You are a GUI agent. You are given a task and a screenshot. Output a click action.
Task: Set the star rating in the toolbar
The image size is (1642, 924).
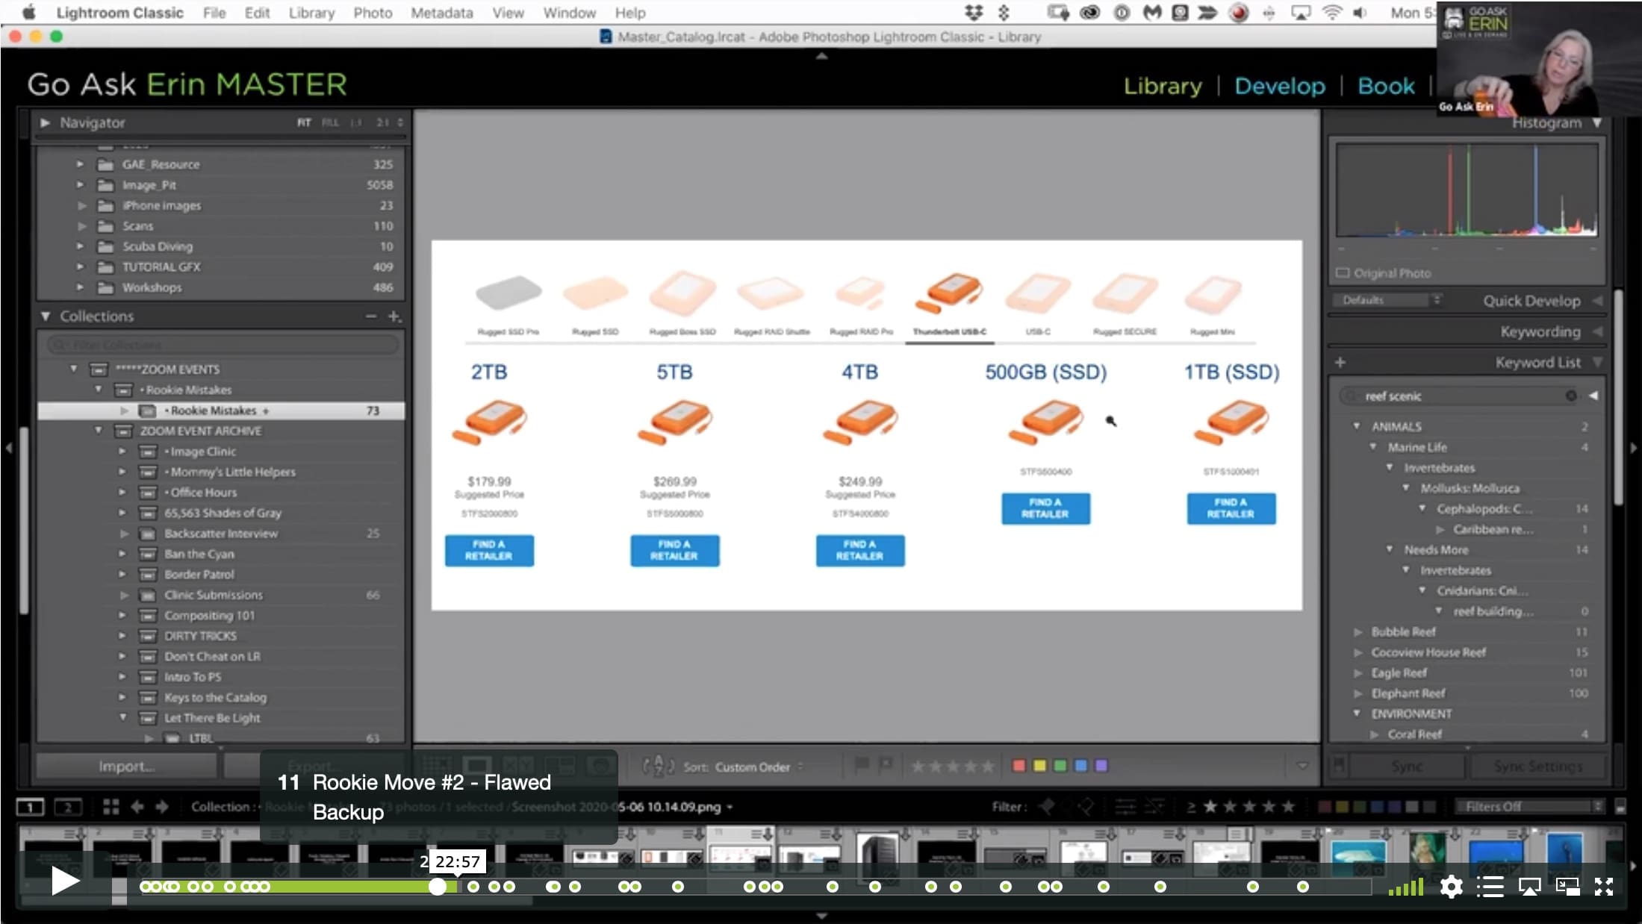[952, 766]
